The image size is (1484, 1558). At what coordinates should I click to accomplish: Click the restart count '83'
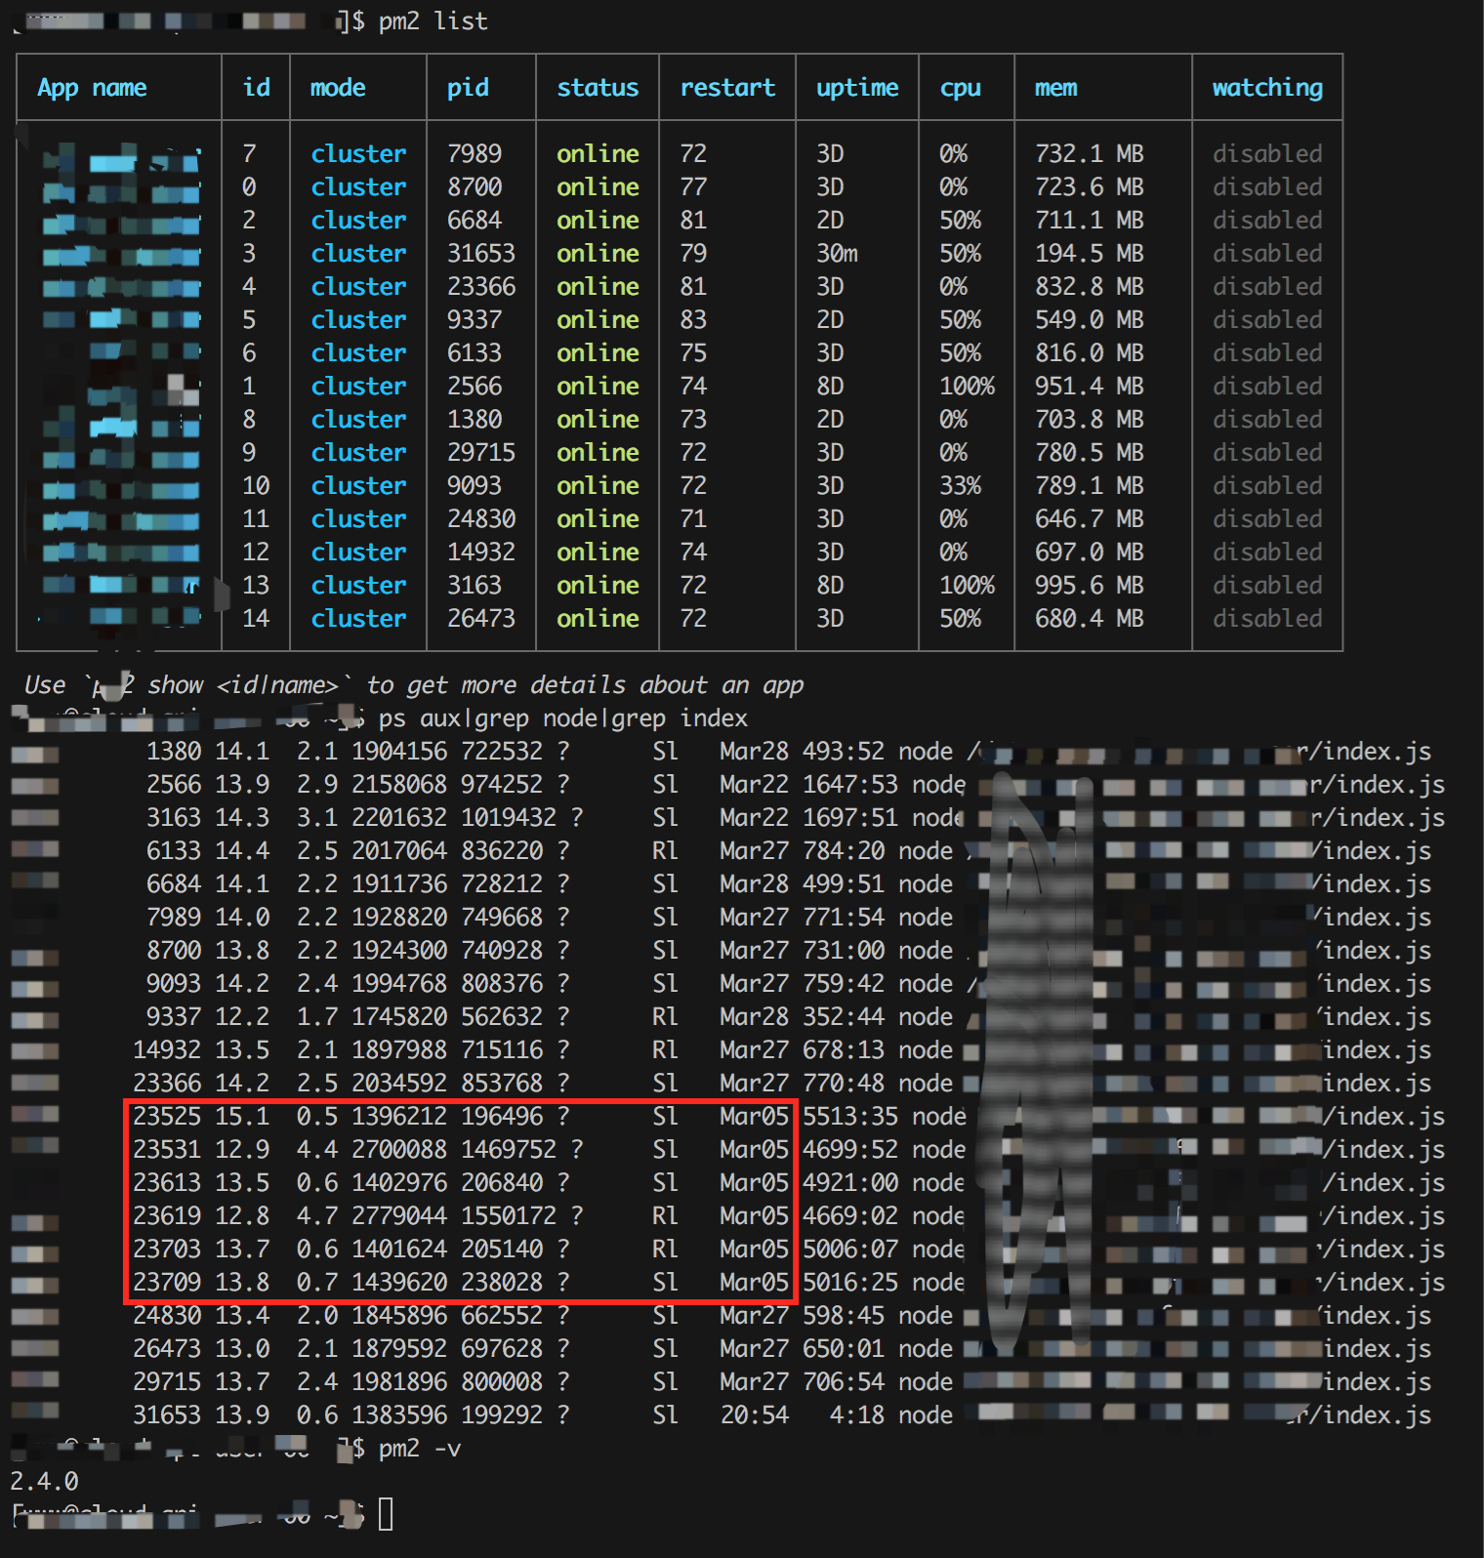point(693,320)
